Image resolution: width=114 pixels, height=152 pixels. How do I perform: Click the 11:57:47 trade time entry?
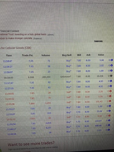(9, 83)
